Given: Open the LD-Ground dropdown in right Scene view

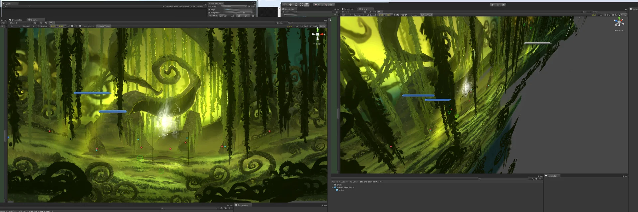Looking at the screenshot, I should click(372, 15).
